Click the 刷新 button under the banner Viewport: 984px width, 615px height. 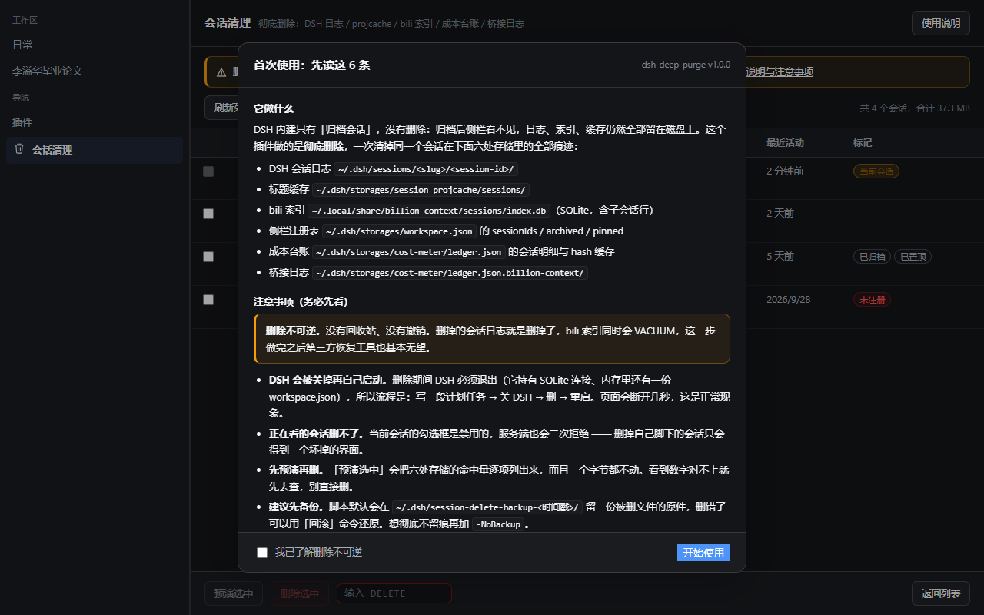coord(221,108)
